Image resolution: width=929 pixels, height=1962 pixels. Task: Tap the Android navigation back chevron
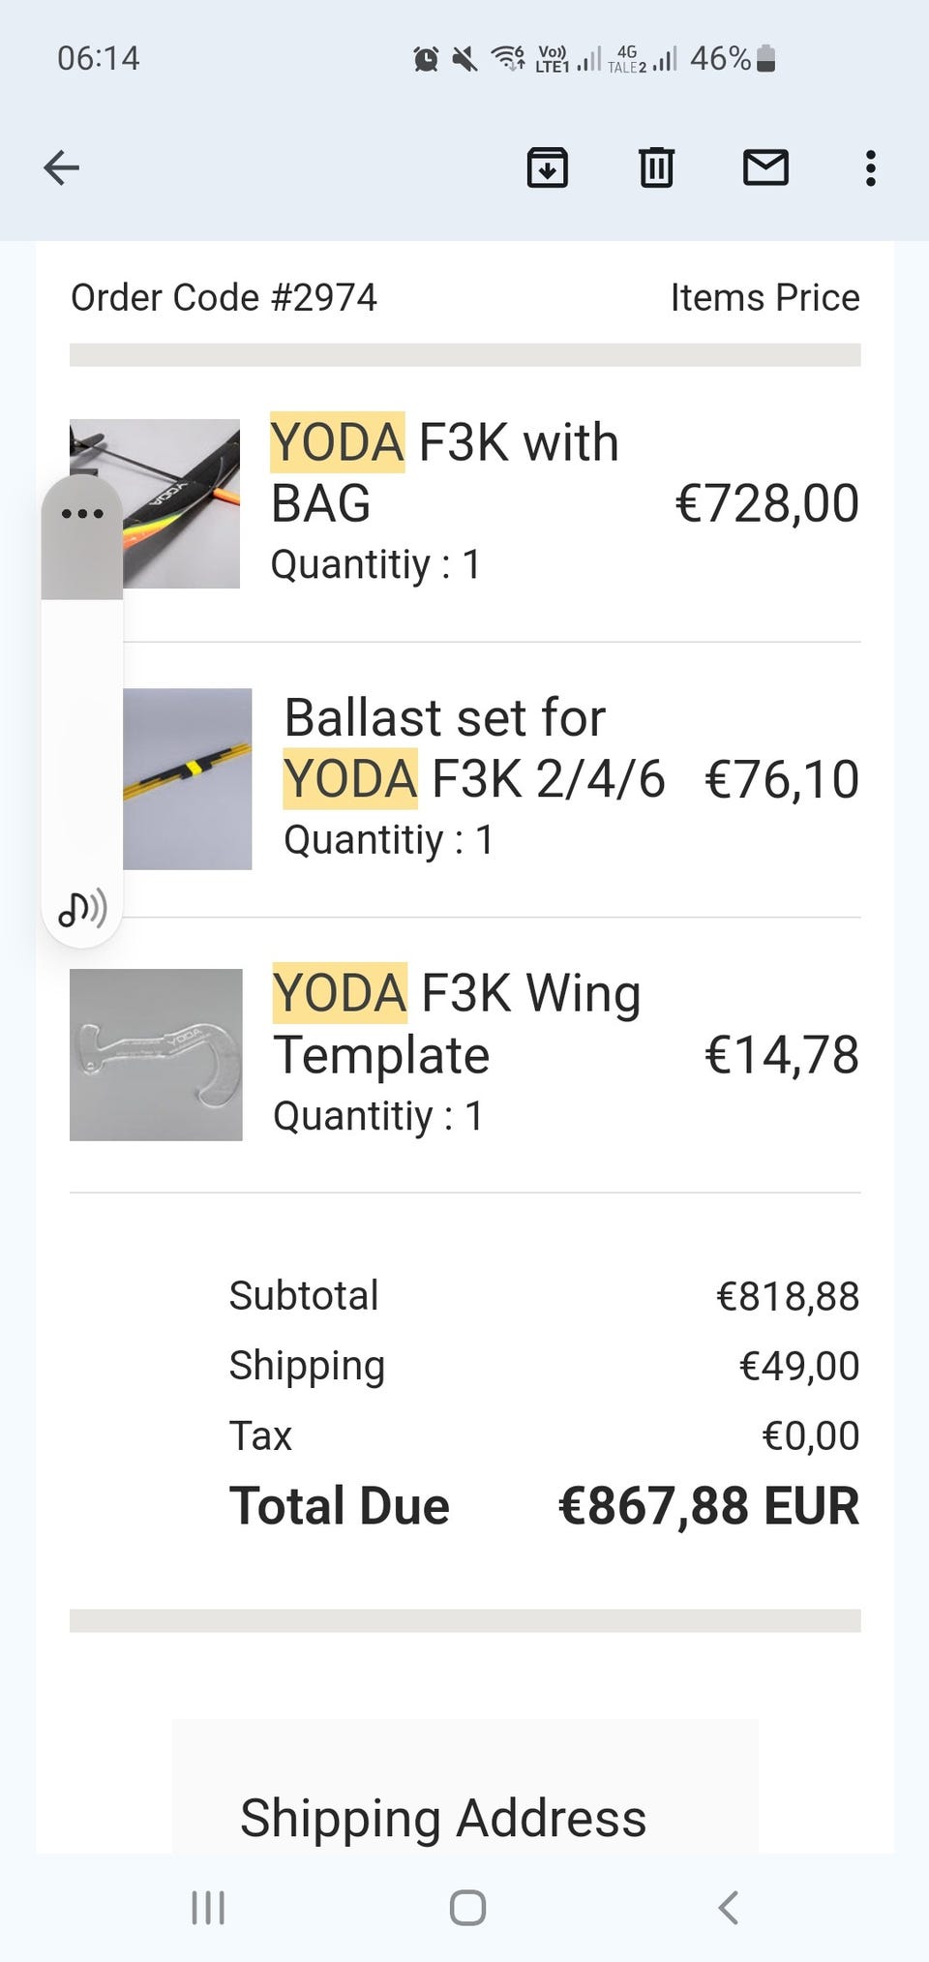click(728, 1908)
